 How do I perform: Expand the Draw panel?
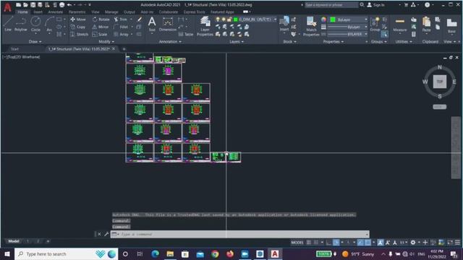[x=35, y=42]
